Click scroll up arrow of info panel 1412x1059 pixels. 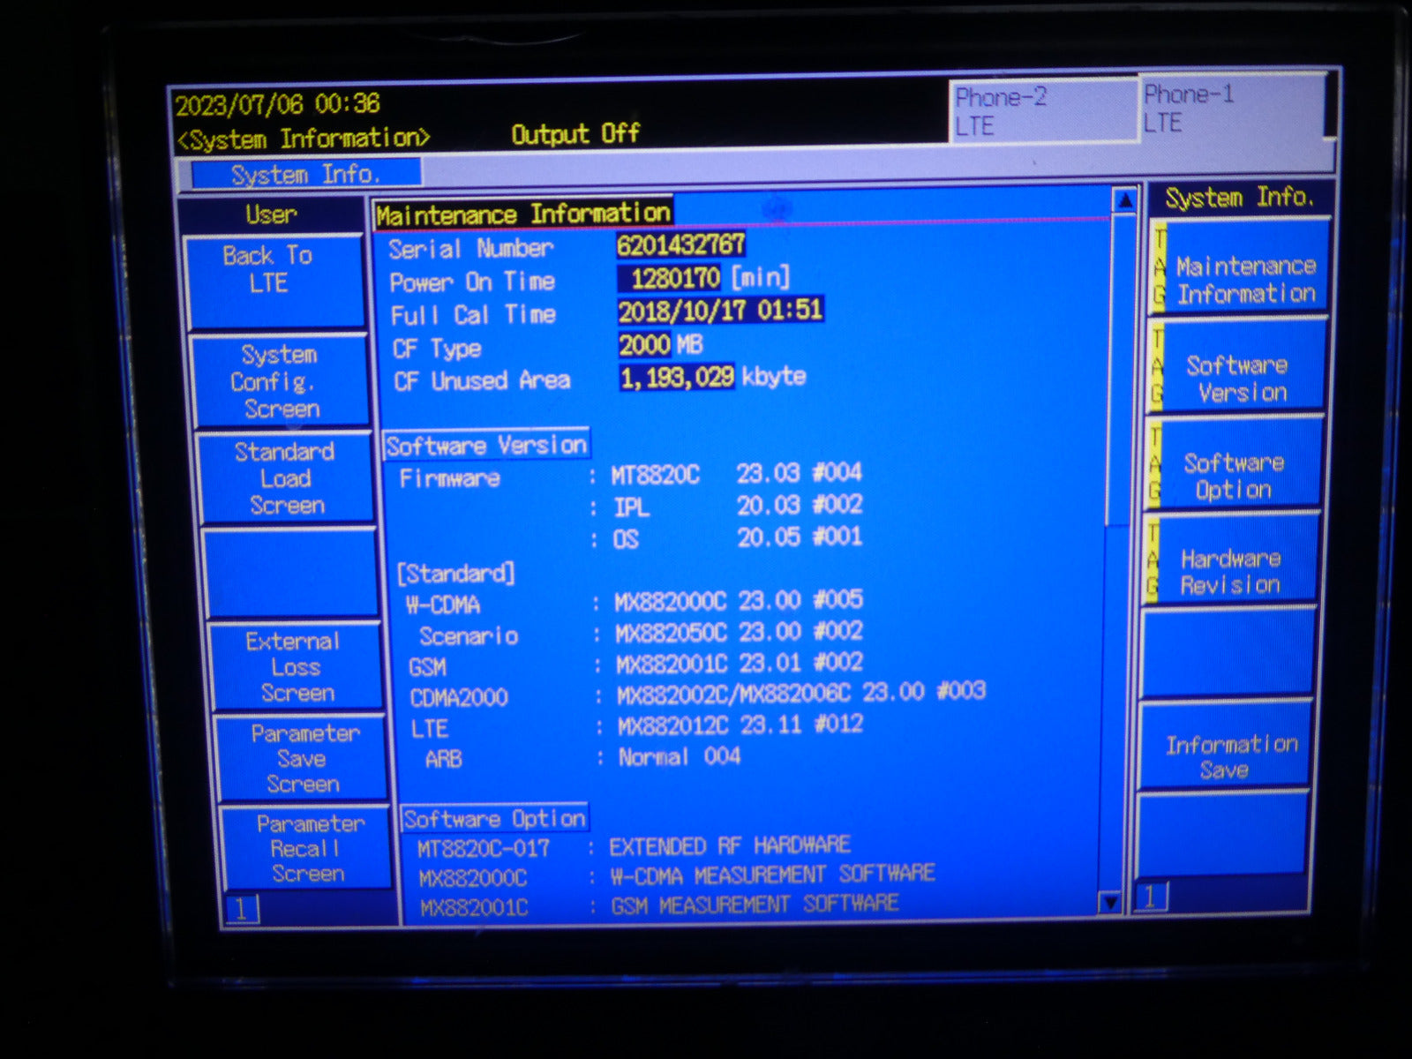coord(1124,200)
